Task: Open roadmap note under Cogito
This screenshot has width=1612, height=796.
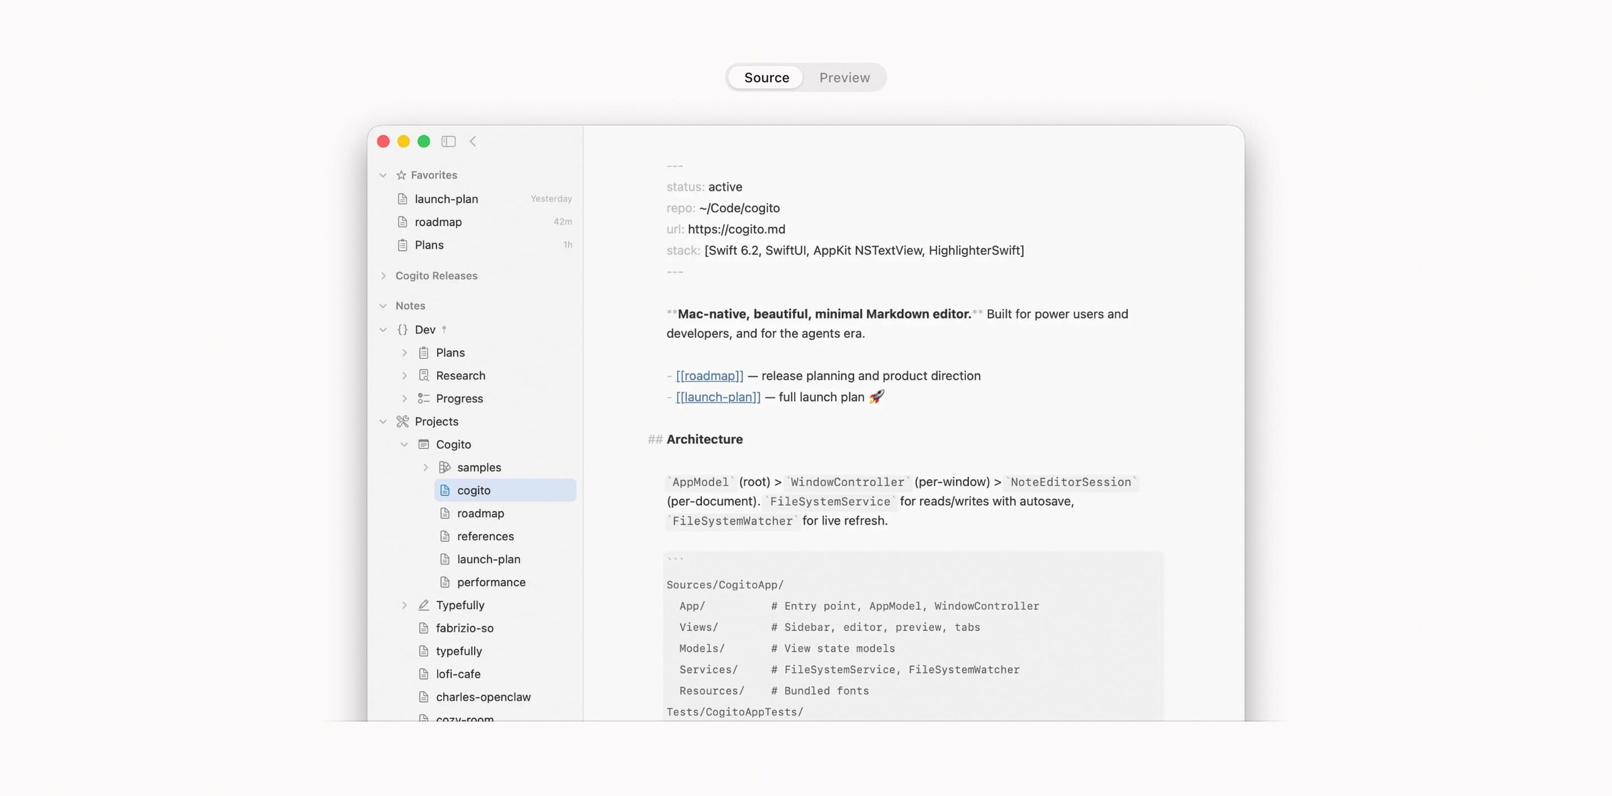Action: pos(505,514)
